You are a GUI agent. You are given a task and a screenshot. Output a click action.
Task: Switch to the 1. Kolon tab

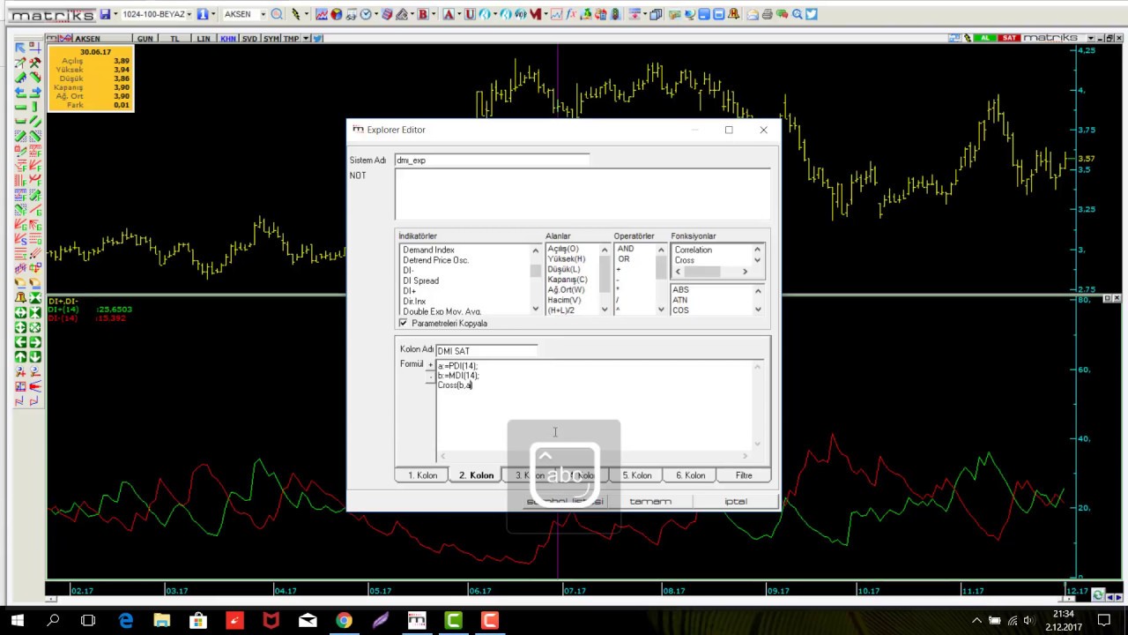[422, 475]
